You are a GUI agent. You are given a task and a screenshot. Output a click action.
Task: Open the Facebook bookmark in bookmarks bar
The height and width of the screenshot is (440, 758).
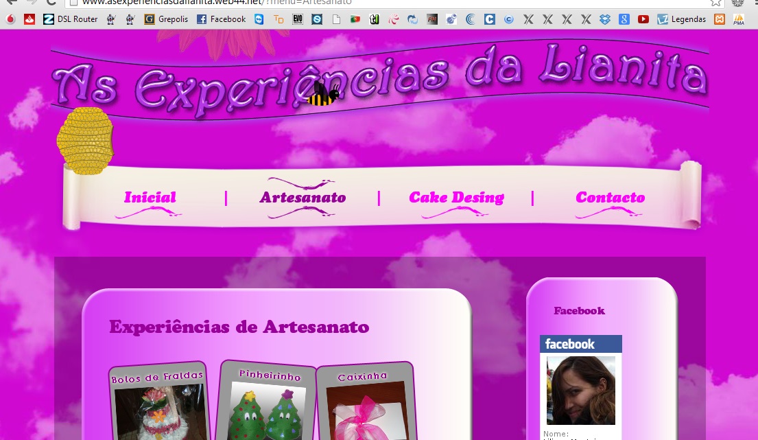point(222,19)
